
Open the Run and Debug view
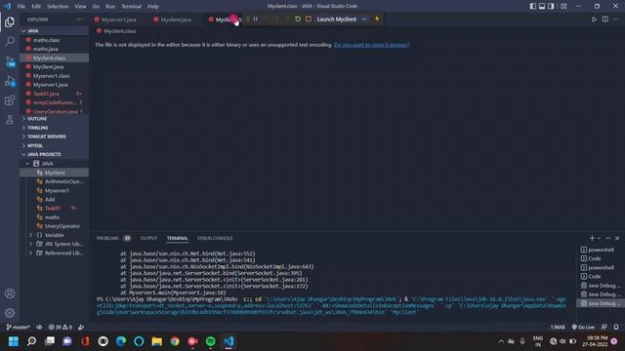coord(10,81)
